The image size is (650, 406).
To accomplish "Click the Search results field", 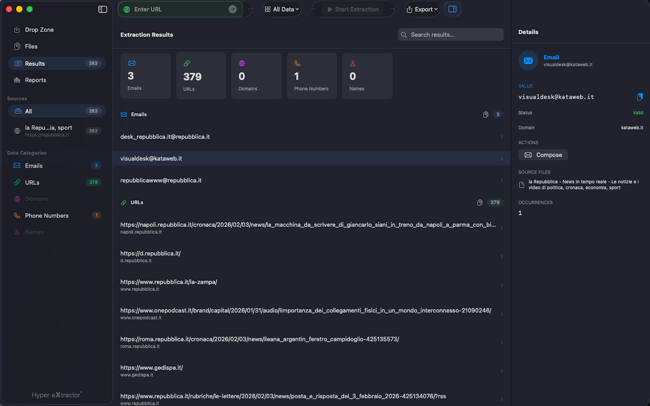I will (x=451, y=35).
